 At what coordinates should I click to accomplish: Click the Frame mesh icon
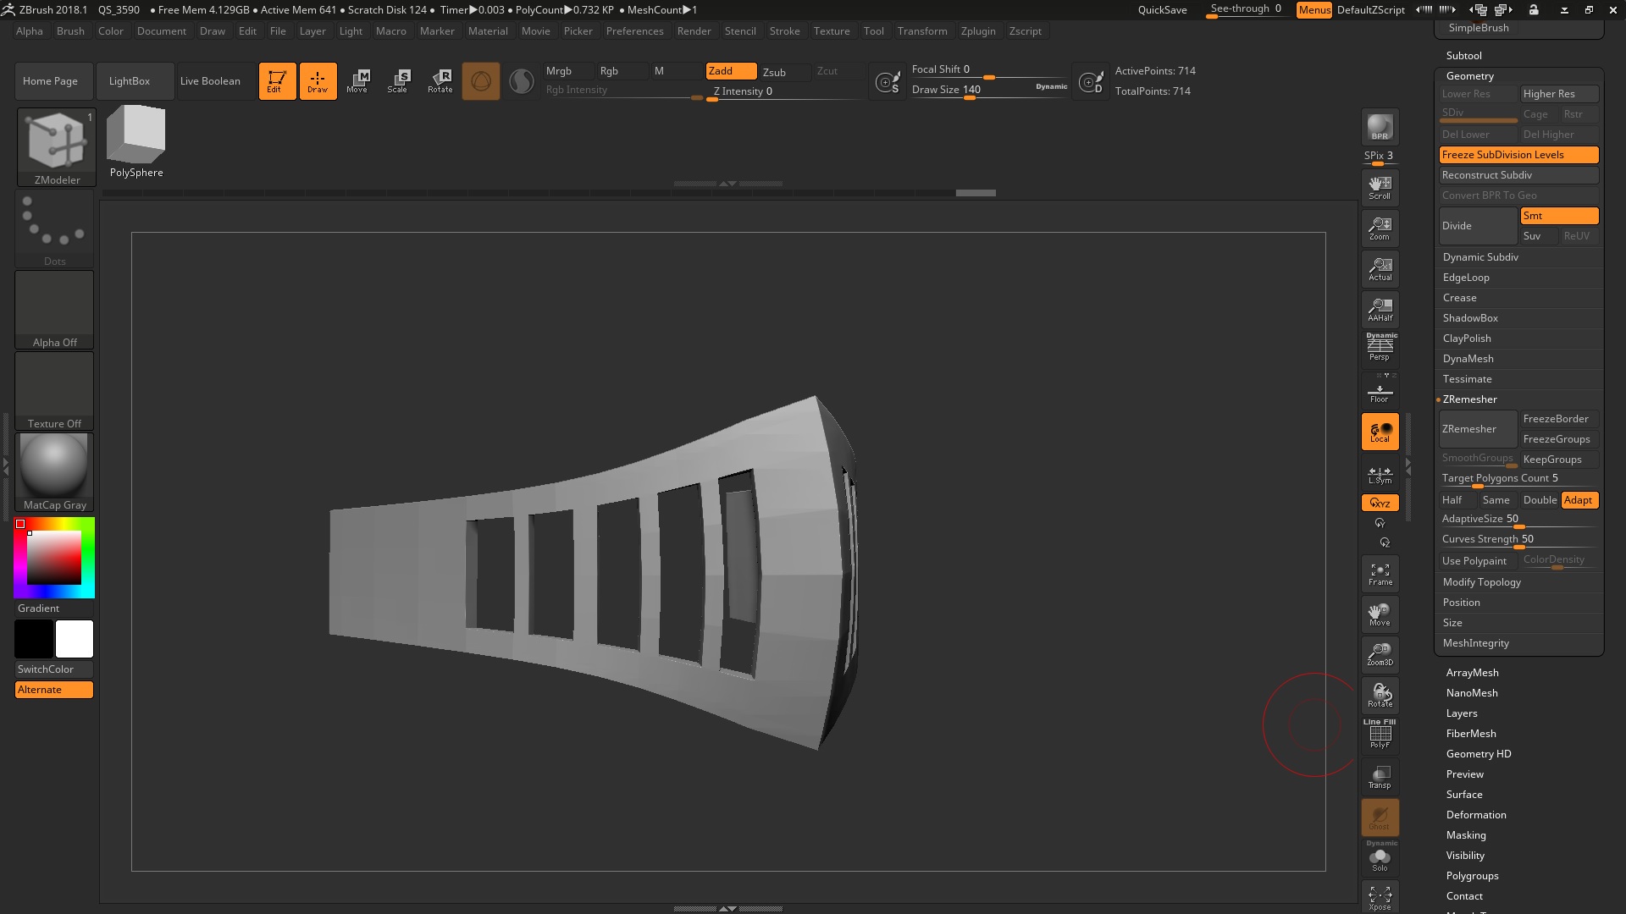click(x=1380, y=575)
